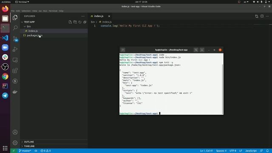Click Activities in the top bar
This screenshot has height=153, width=272.
coord(6,2)
